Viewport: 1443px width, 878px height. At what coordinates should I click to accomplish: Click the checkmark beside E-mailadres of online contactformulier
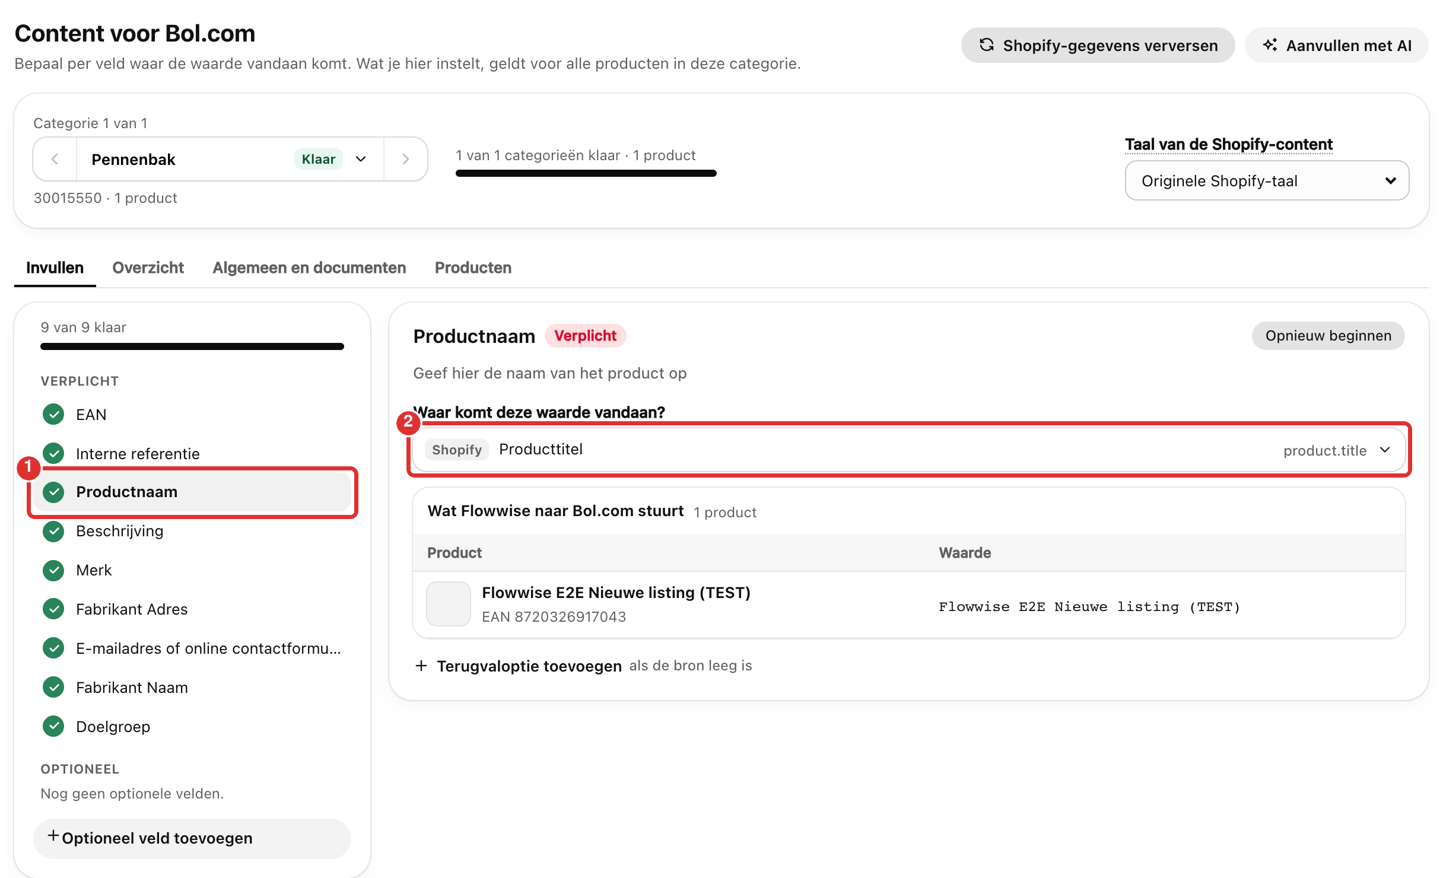(x=53, y=648)
